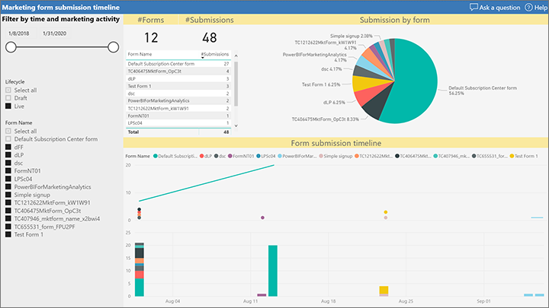Select the PowerBIForMarketingAnalytics table row
Viewport: 549px width, 308px height.
pos(178,100)
